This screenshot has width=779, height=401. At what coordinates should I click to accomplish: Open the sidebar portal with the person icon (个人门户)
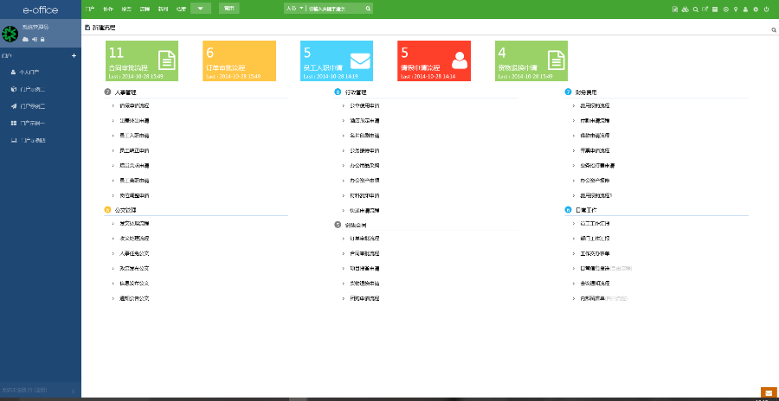(x=29, y=73)
